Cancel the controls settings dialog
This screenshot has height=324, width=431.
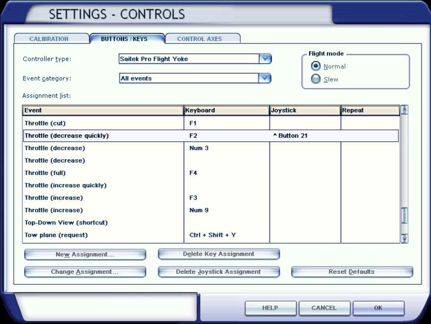point(324,308)
